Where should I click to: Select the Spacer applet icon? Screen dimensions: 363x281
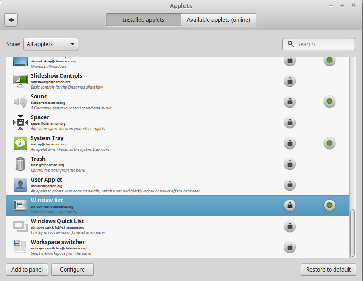pyautogui.click(x=20, y=122)
